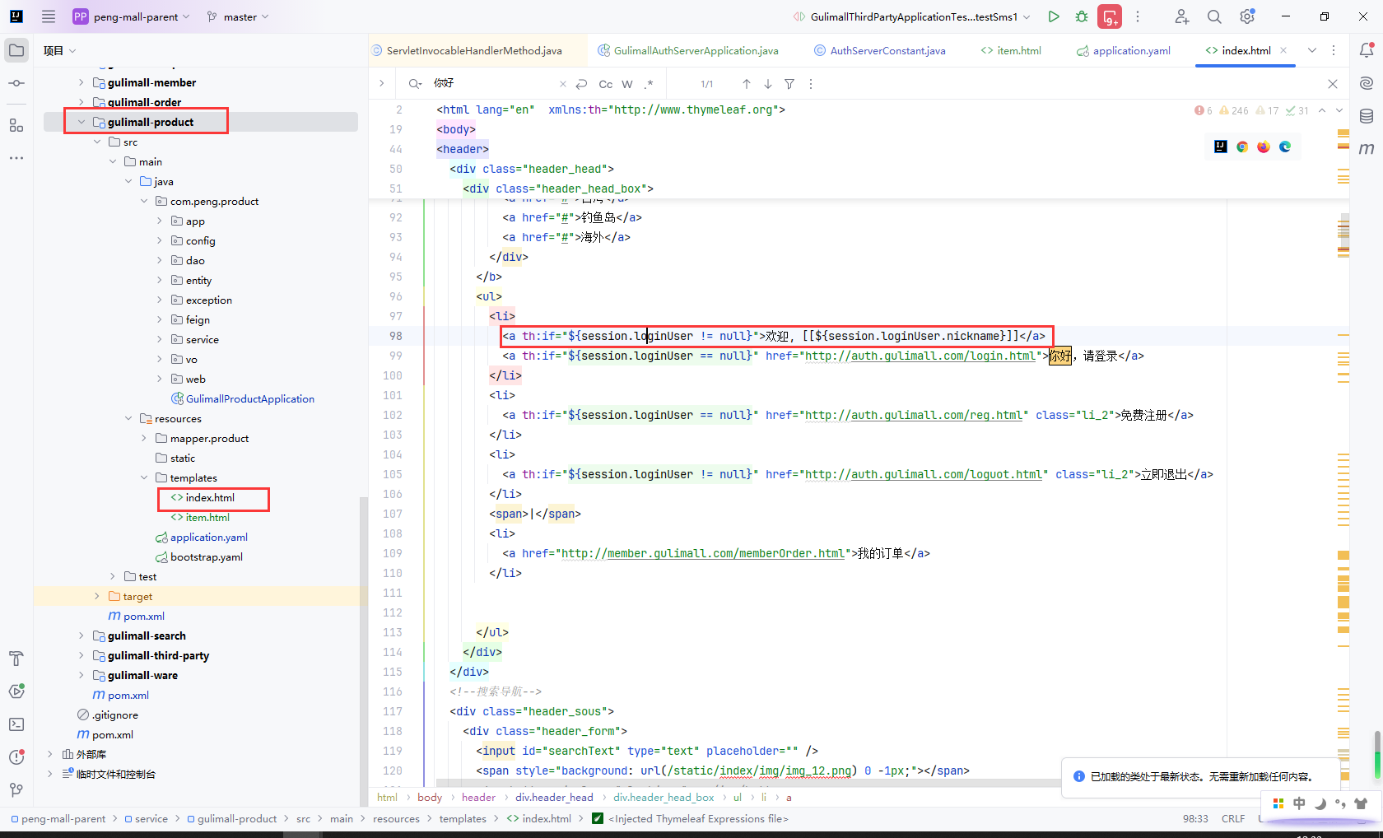Click in the search field containing 你好

click(494, 84)
